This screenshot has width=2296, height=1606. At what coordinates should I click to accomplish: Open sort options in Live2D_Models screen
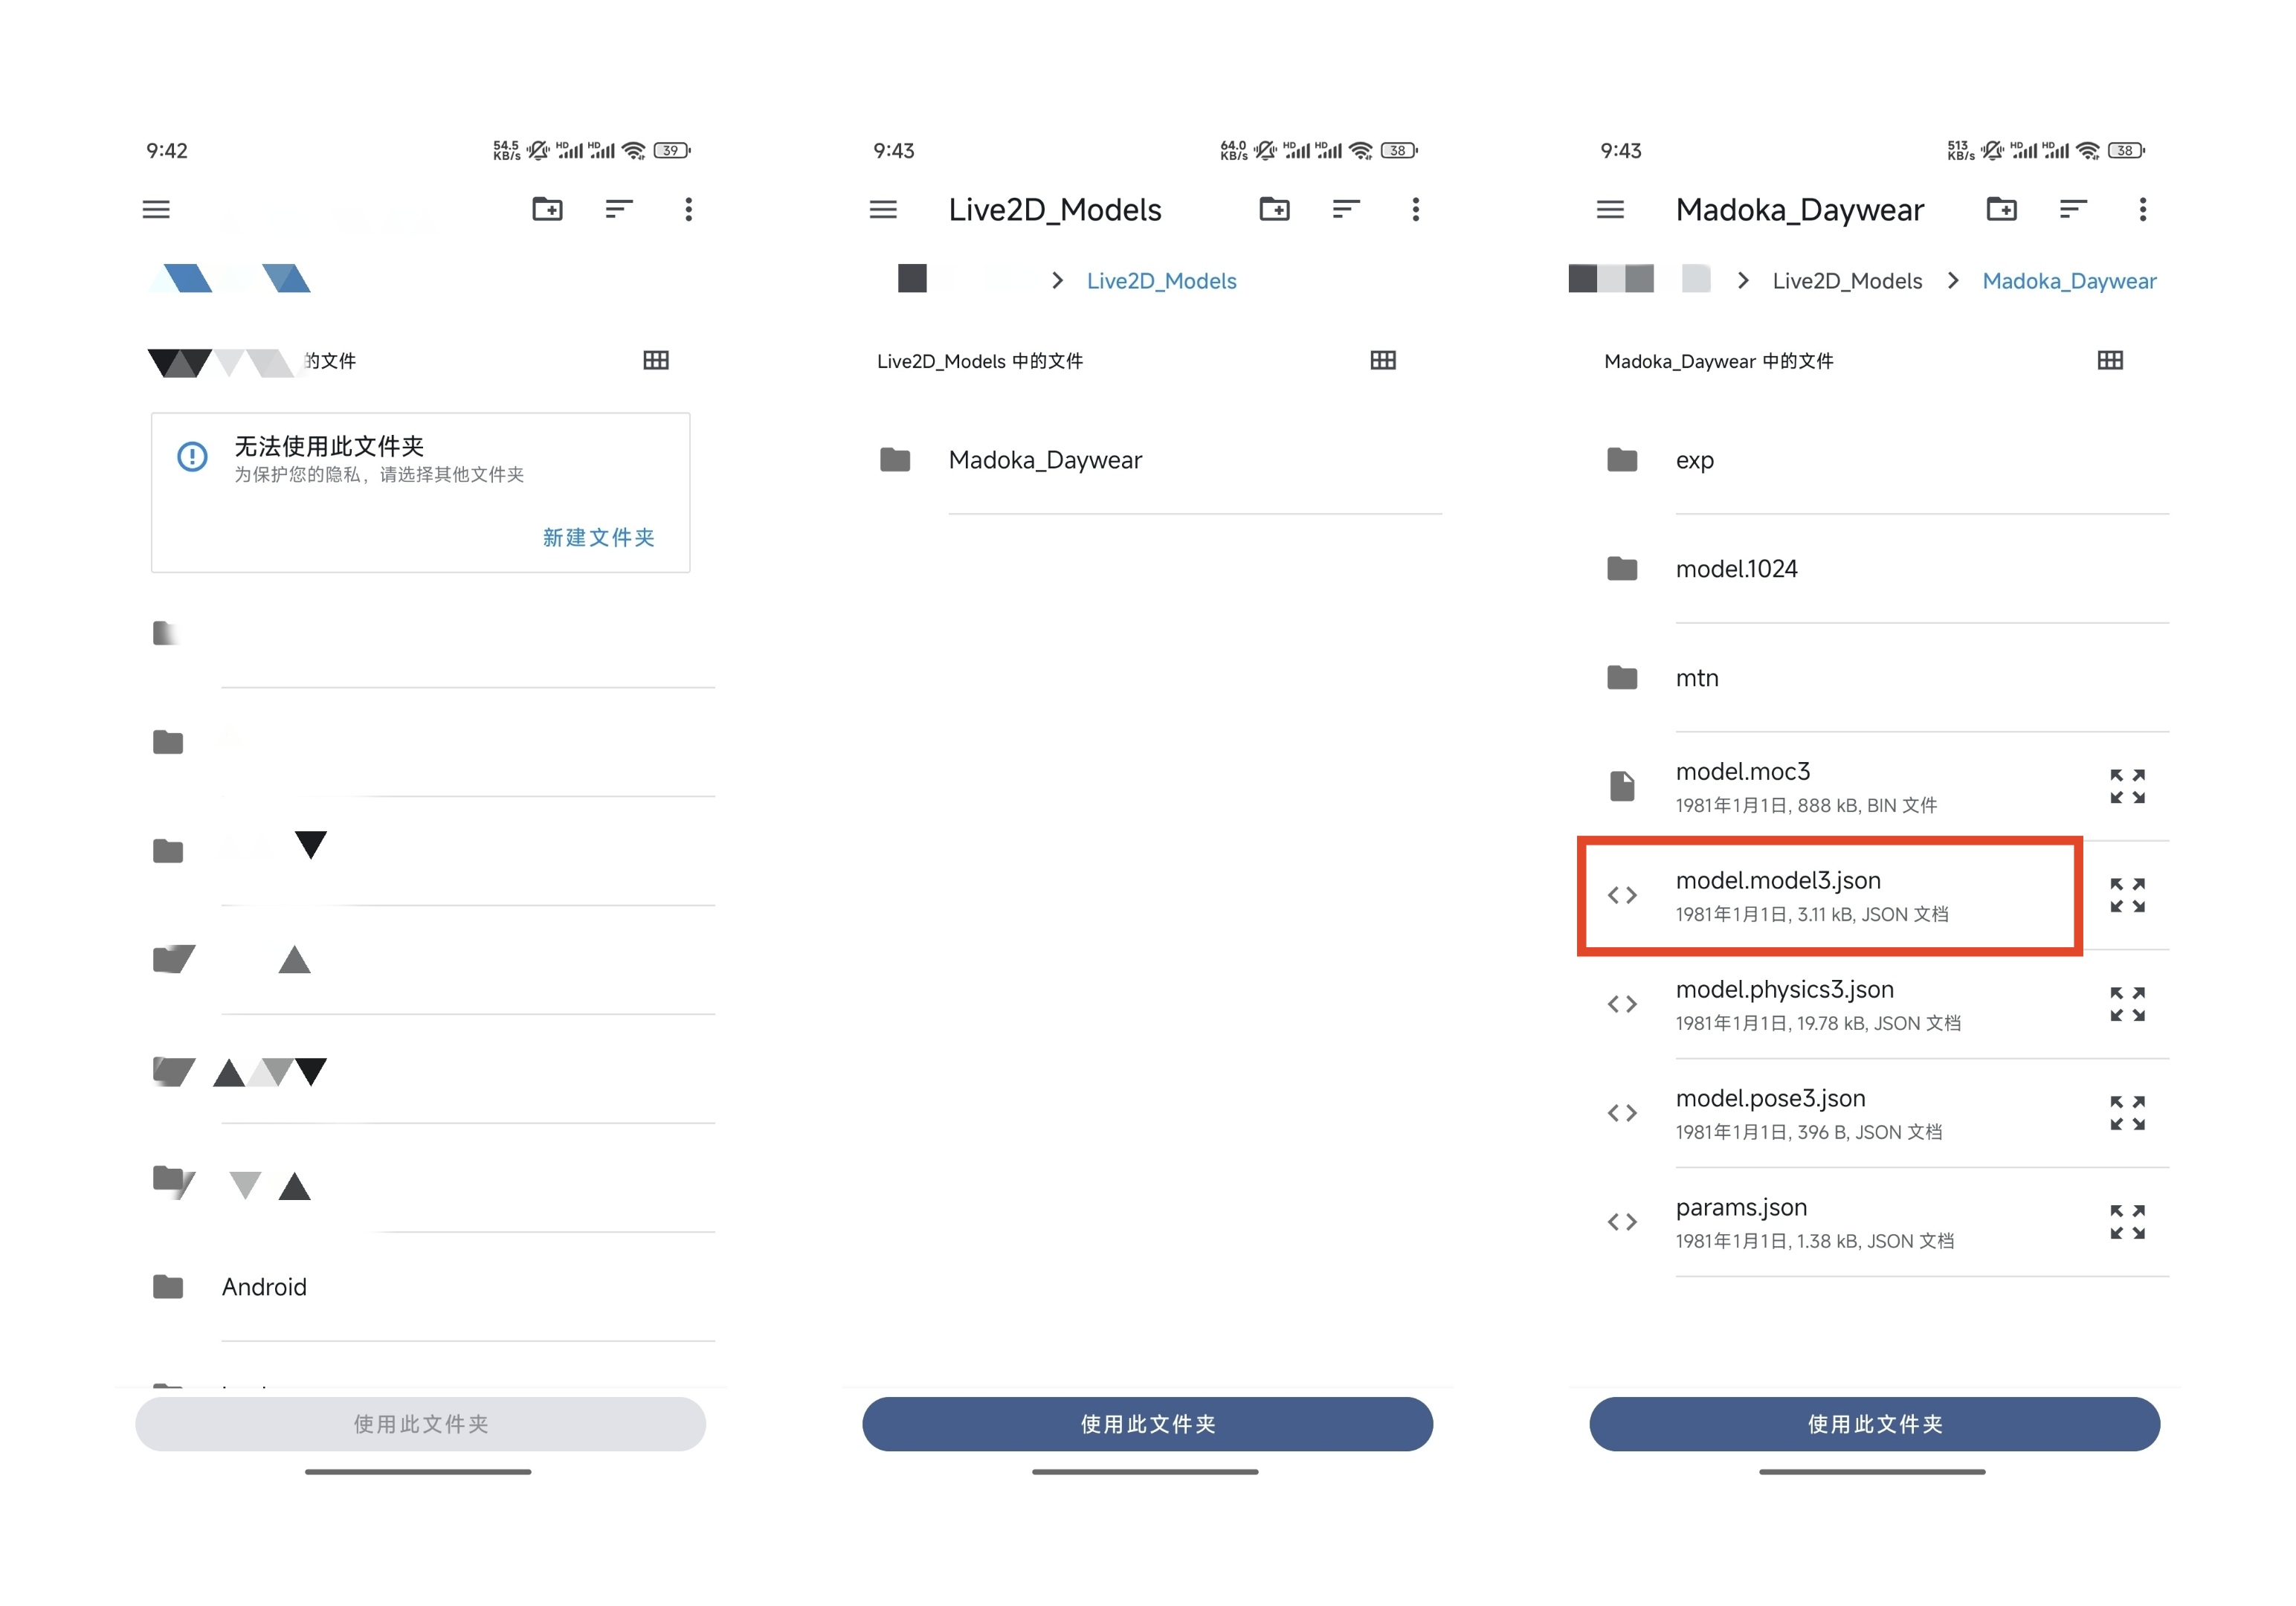tap(1346, 209)
